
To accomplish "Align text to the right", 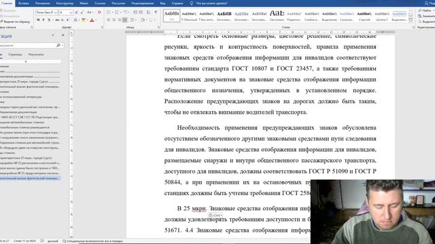I will tap(120, 20).
